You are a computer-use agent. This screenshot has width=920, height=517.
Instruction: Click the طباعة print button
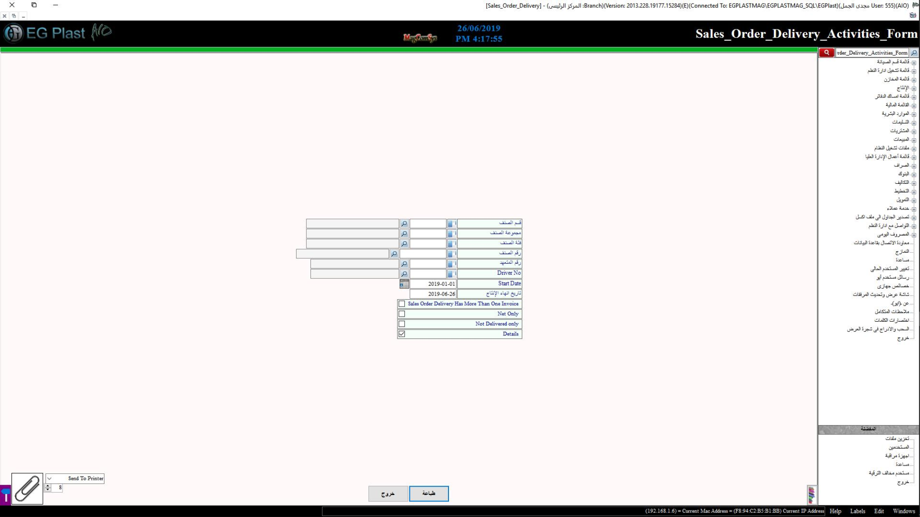click(429, 494)
